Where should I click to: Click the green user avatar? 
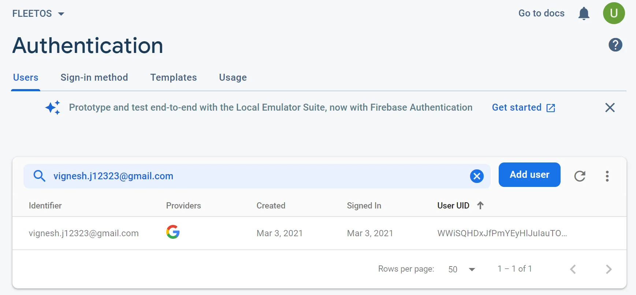coord(614,13)
